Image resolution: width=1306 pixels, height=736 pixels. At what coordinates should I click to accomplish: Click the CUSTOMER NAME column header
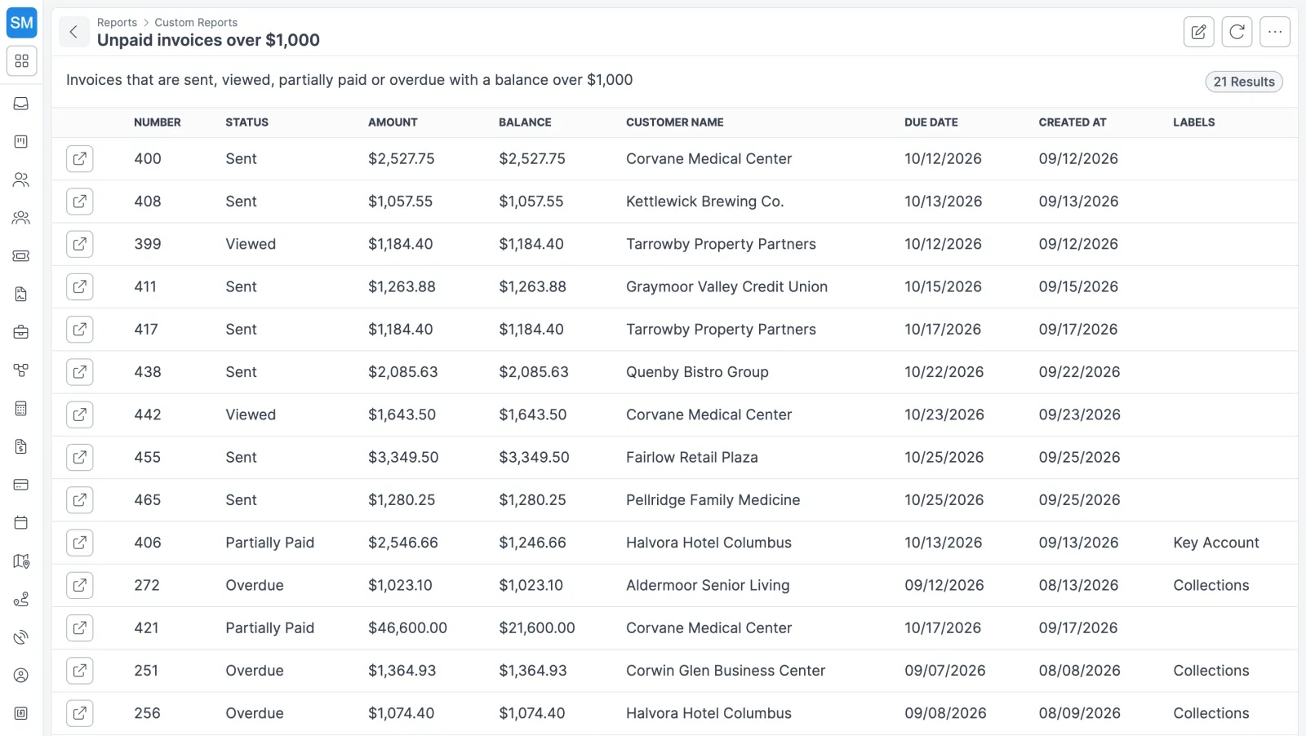[675, 122]
